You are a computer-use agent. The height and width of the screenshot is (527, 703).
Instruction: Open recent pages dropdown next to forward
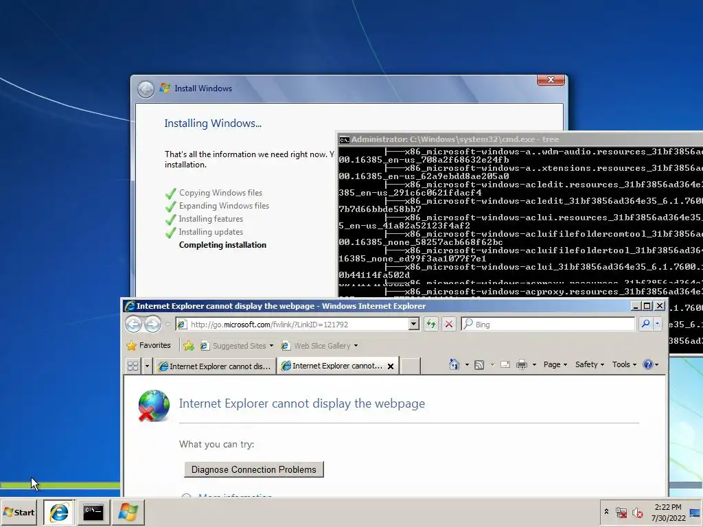(x=168, y=325)
